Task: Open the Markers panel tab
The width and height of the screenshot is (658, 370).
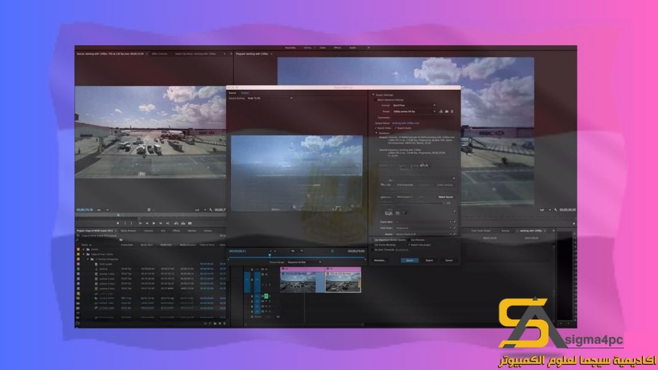Action: click(x=192, y=231)
